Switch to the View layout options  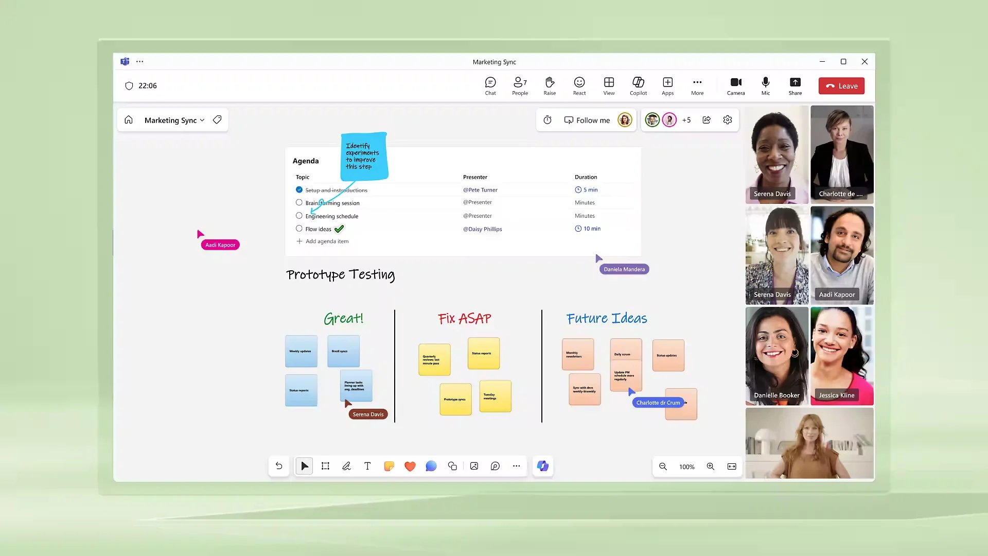[x=609, y=85]
